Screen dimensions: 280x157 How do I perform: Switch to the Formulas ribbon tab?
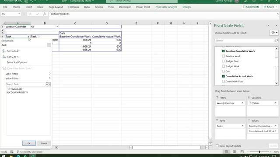[x=73, y=7]
